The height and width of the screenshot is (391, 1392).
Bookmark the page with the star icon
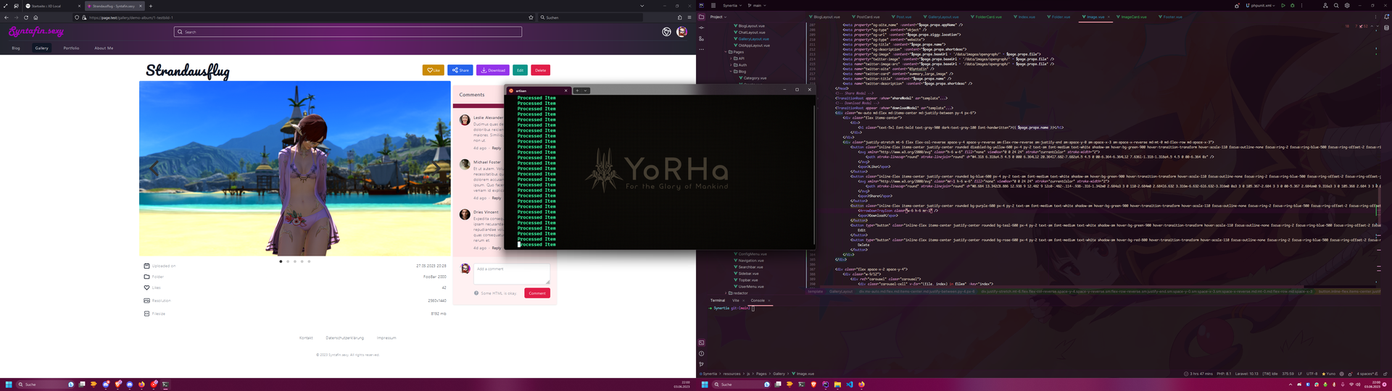pos(531,17)
